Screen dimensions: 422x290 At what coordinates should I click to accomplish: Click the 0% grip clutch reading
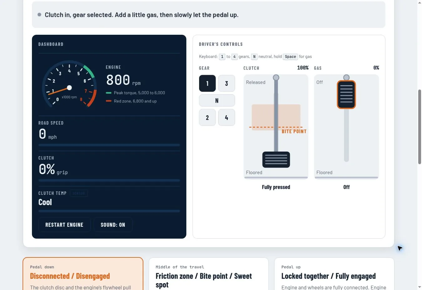(x=53, y=169)
